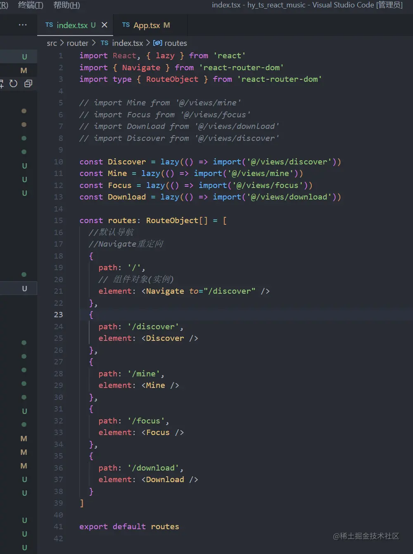Click the '// 组件对象(实例)' comment
The height and width of the screenshot is (554, 413).
(136, 280)
